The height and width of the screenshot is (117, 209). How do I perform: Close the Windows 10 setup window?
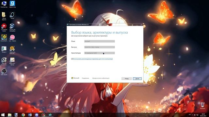pos(141,25)
